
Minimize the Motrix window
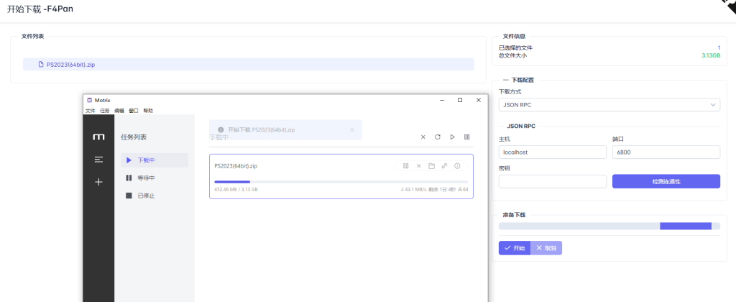(441, 100)
